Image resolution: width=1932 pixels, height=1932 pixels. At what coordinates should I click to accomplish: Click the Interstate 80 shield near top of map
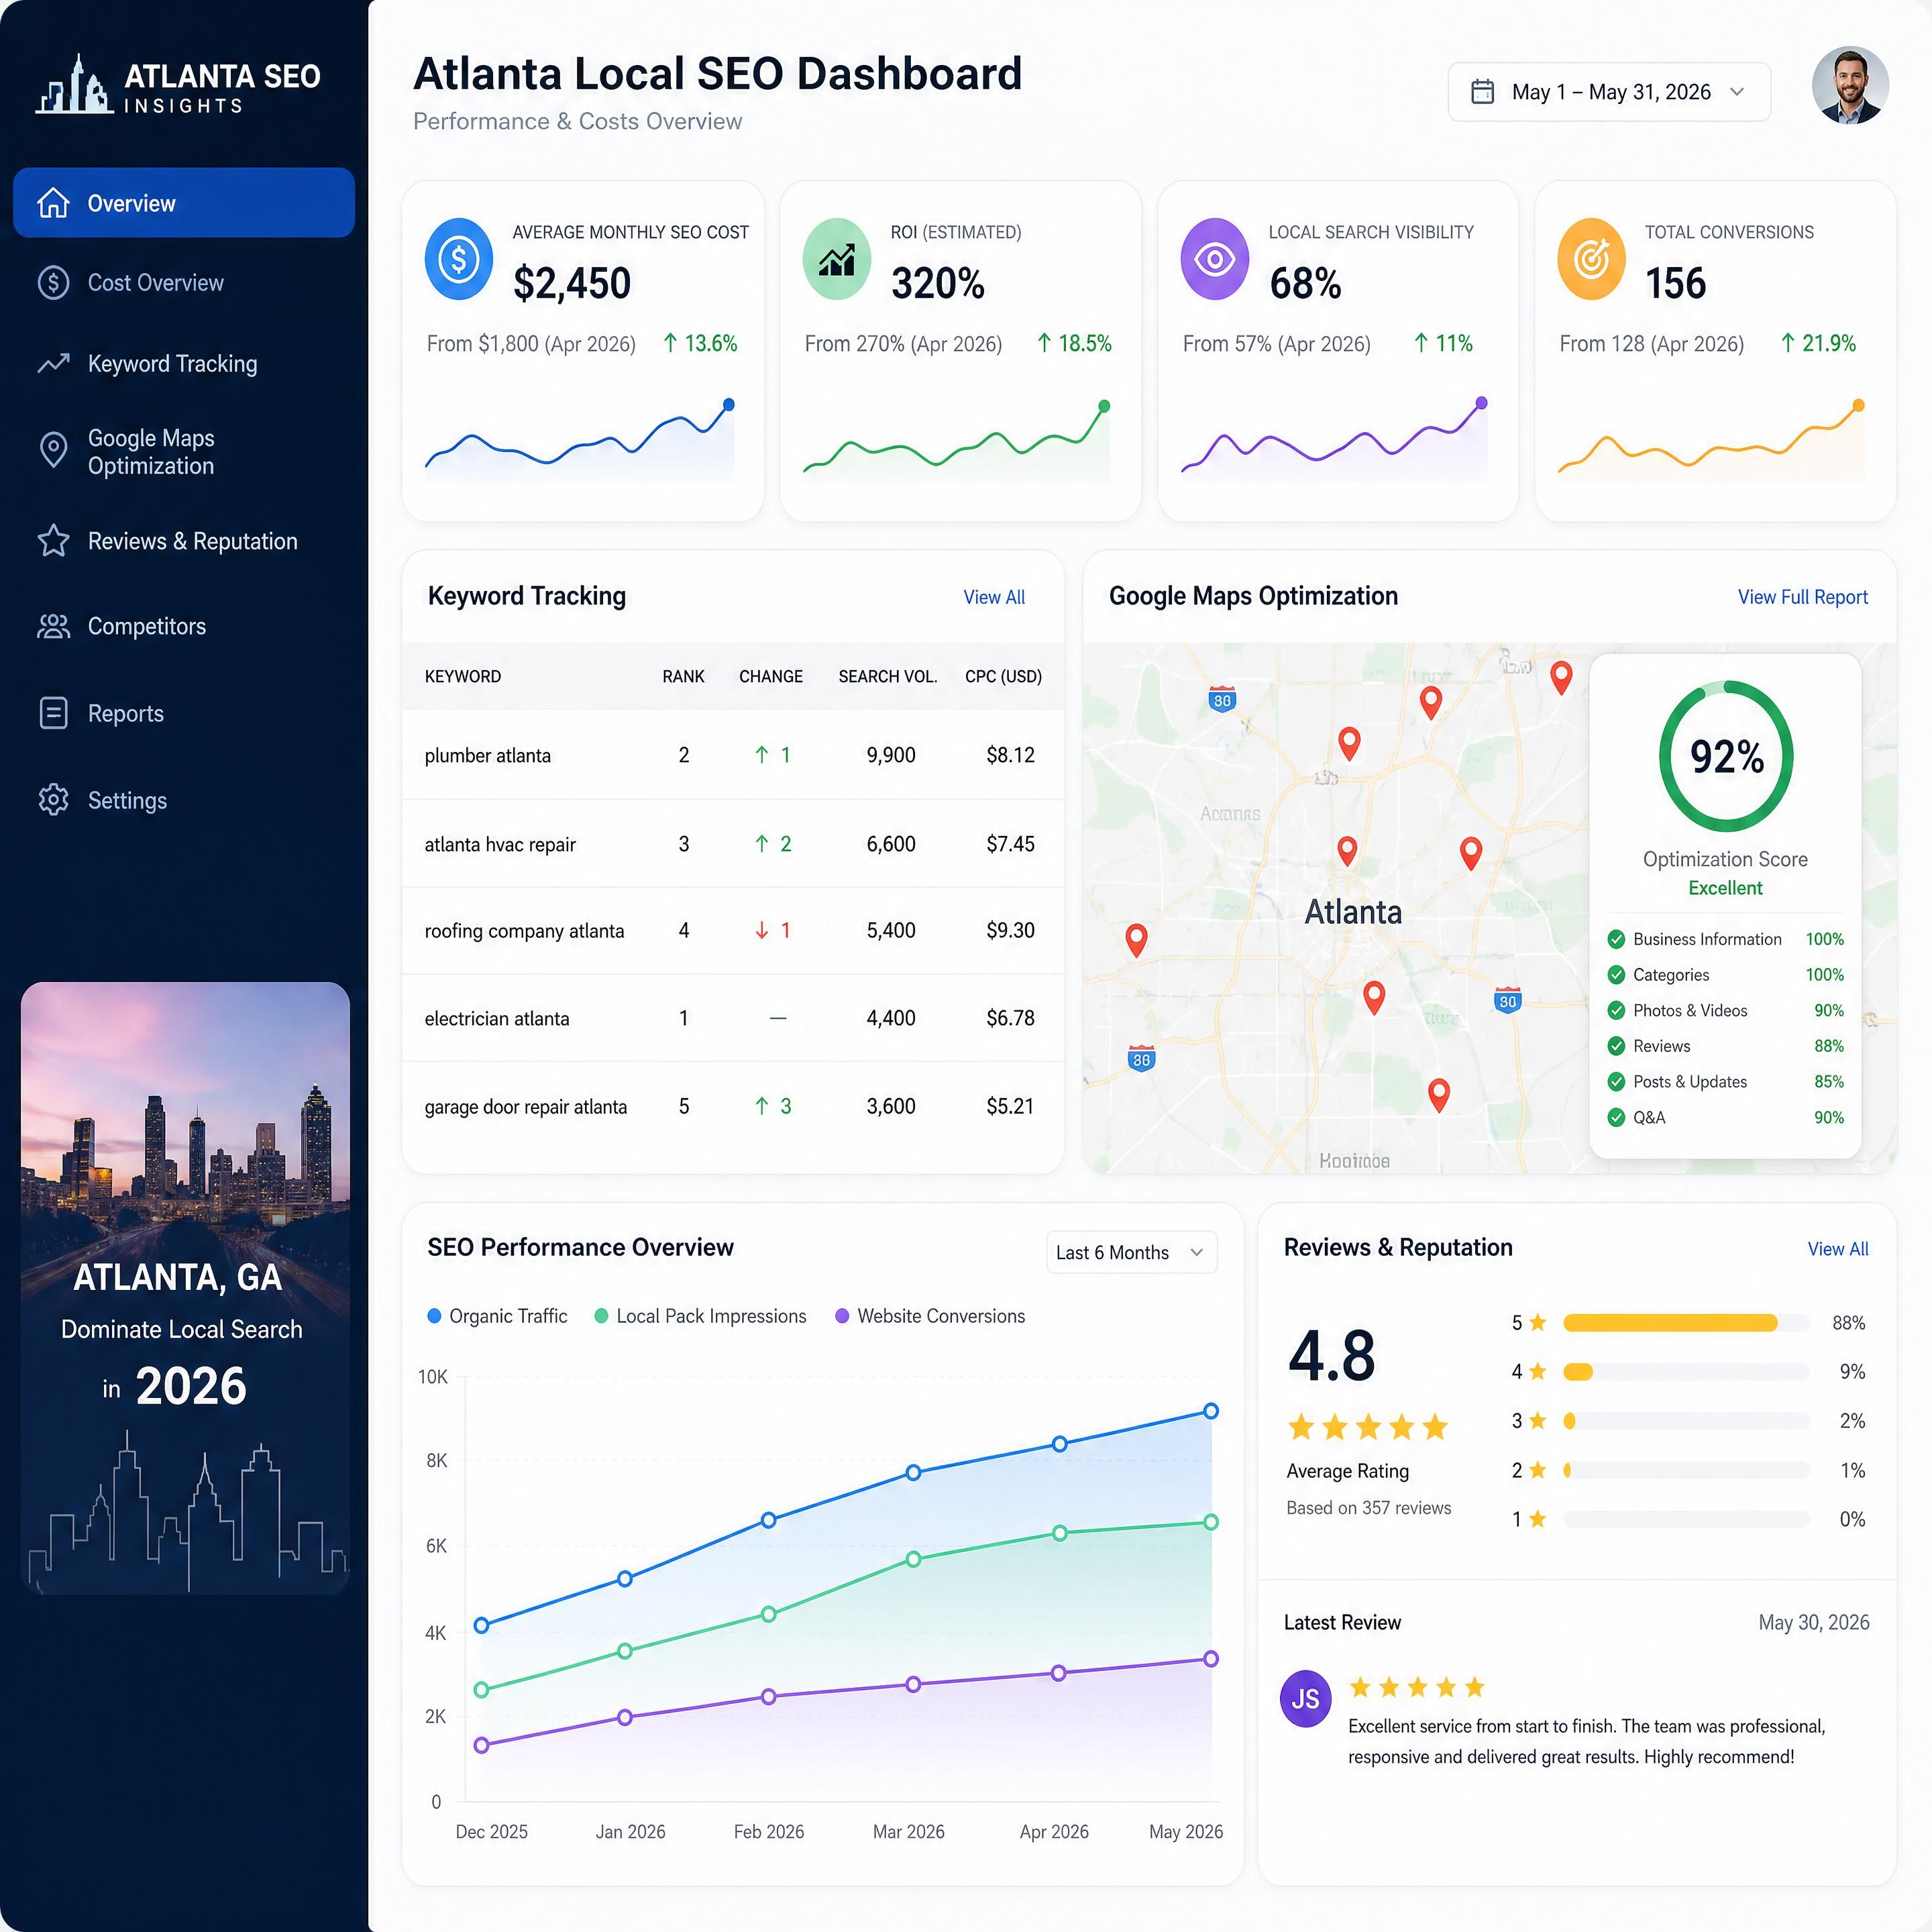point(1222,699)
